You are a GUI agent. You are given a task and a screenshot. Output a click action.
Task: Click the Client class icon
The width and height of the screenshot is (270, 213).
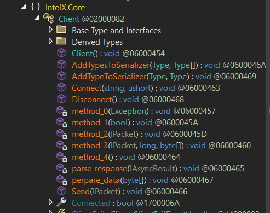tap(48, 18)
